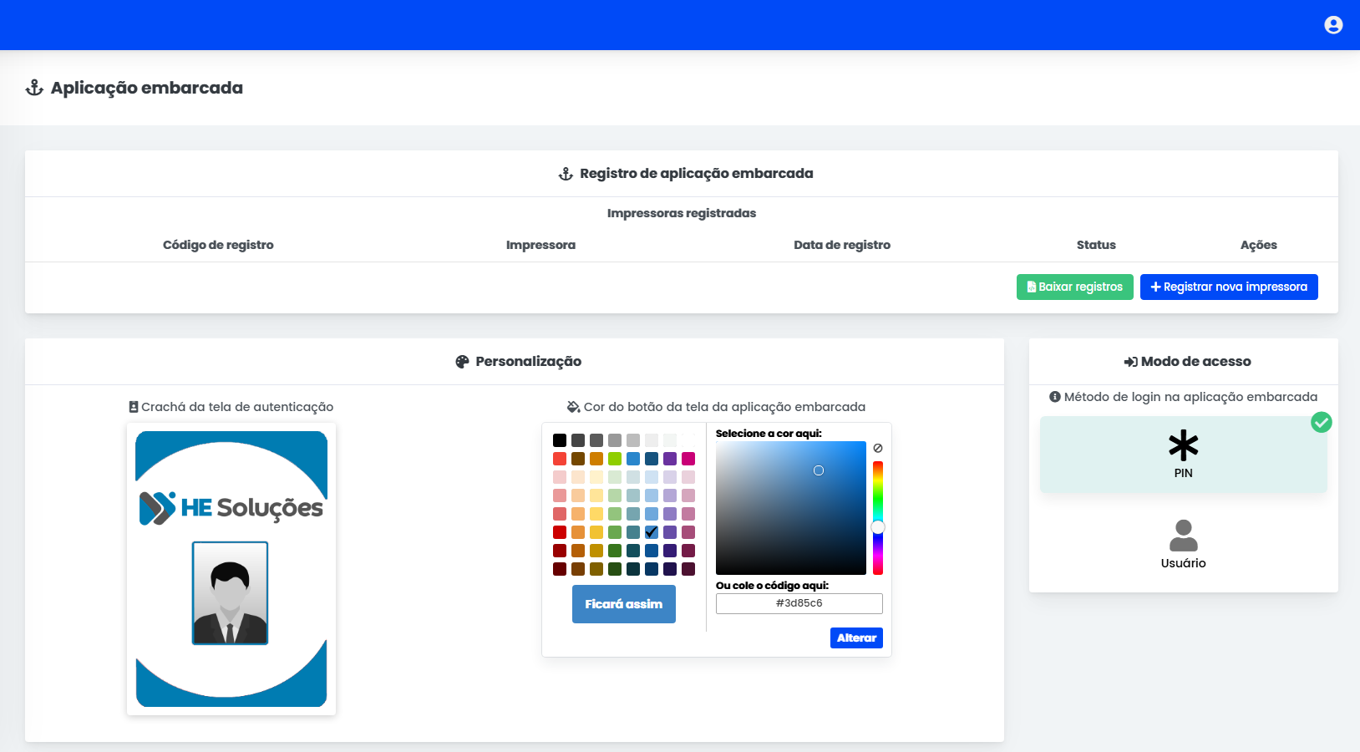Click inside the saturation color gradient area
Screen dimensions: 1360x752
(x=790, y=507)
